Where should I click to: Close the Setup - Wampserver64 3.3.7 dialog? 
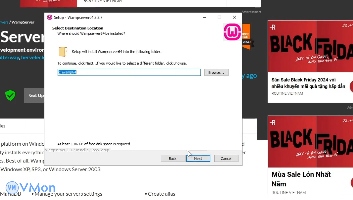tap(234, 17)
